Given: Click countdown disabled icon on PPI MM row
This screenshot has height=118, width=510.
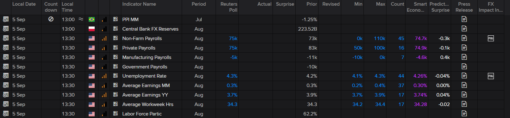Looking at the screenshot, I should (51, 19).
